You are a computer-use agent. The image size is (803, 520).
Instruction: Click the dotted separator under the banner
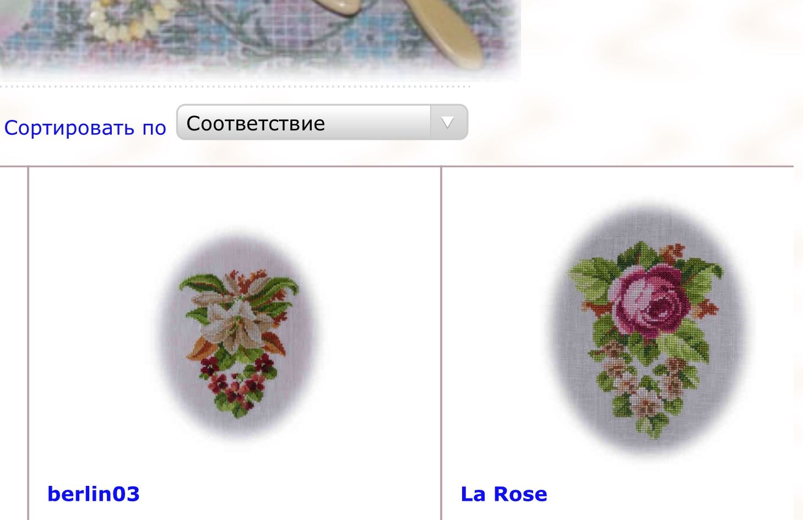(235, 86)
